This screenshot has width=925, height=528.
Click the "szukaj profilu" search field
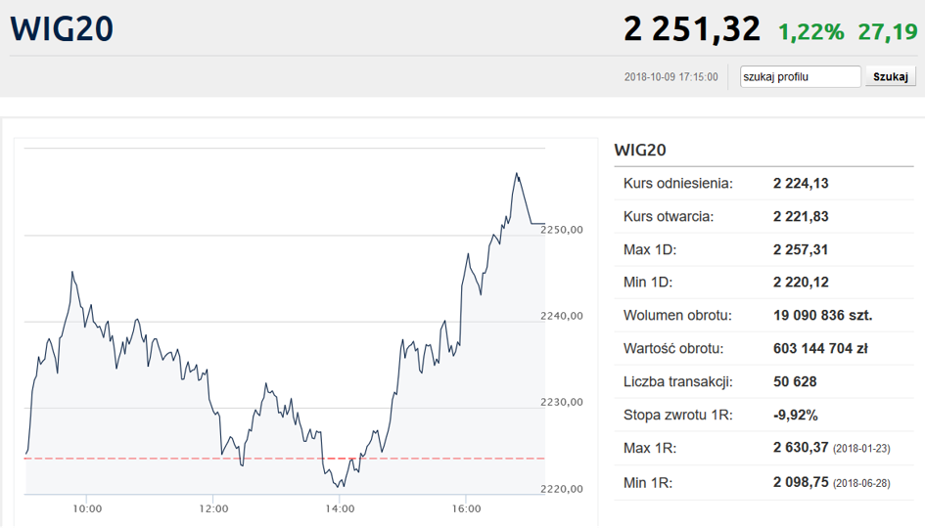click(x=800, y=76)
